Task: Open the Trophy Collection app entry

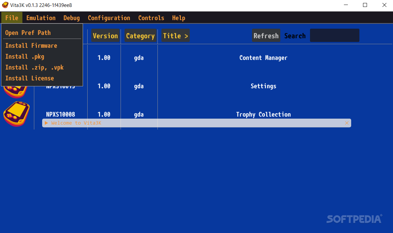Action: [264, 114]
